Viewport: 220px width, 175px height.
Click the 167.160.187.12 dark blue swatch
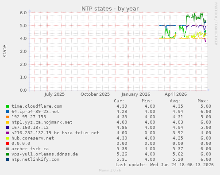tap(8, 128)
